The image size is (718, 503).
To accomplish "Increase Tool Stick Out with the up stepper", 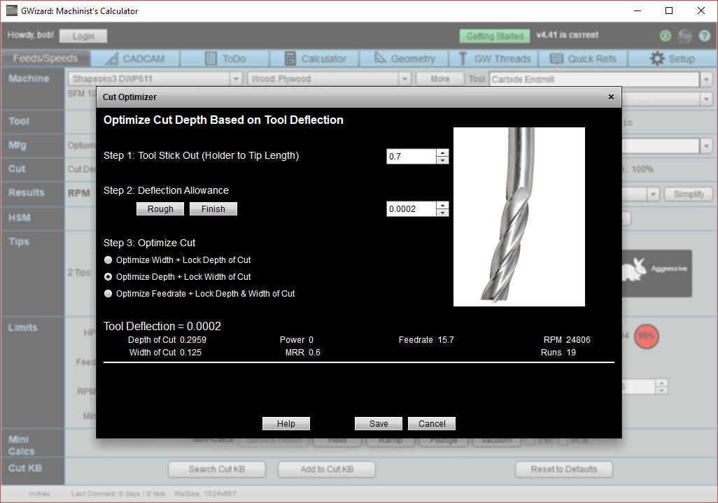I will tap(442, 152).
